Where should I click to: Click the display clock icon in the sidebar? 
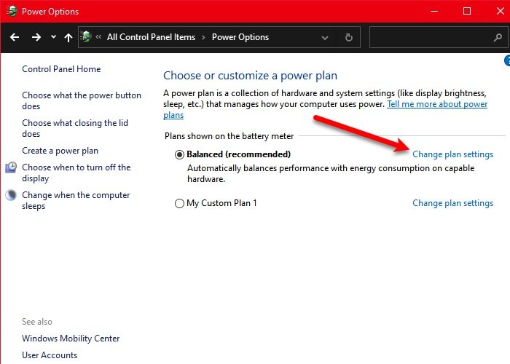[11, 168]
